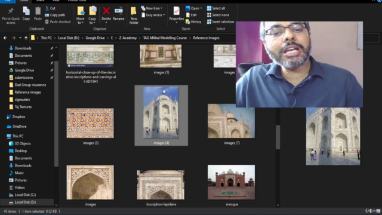Open Reference Images in sidebar
Image resolution: width=382 pixels, height=215 pixels.
[28, 92]
